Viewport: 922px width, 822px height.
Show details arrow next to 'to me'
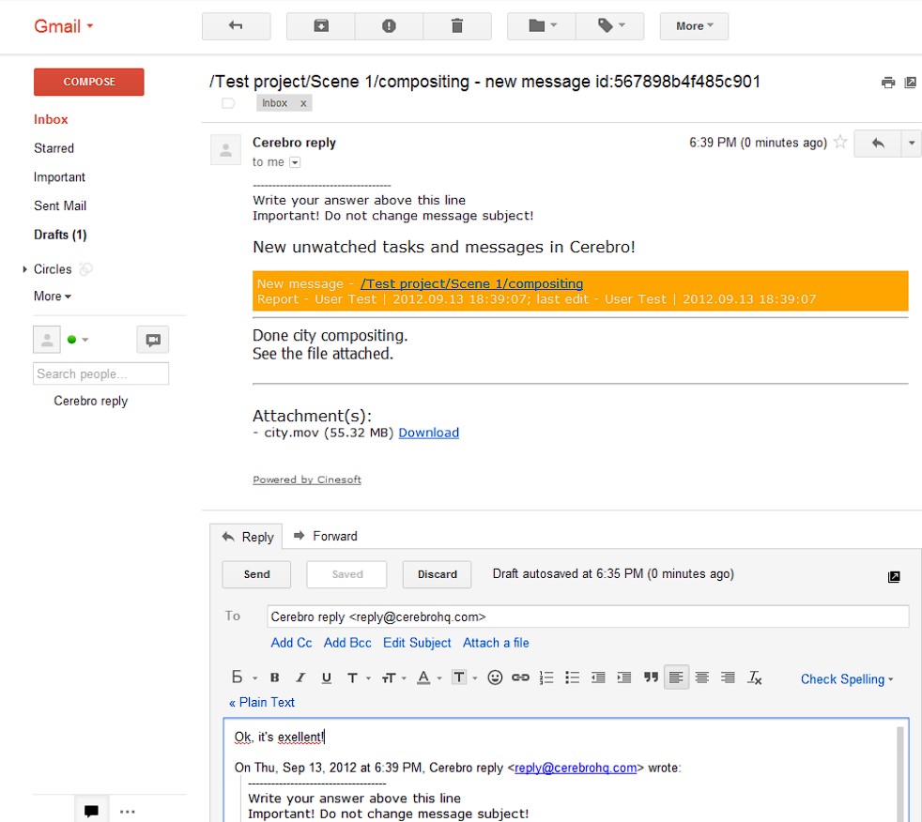pos(295,162)
